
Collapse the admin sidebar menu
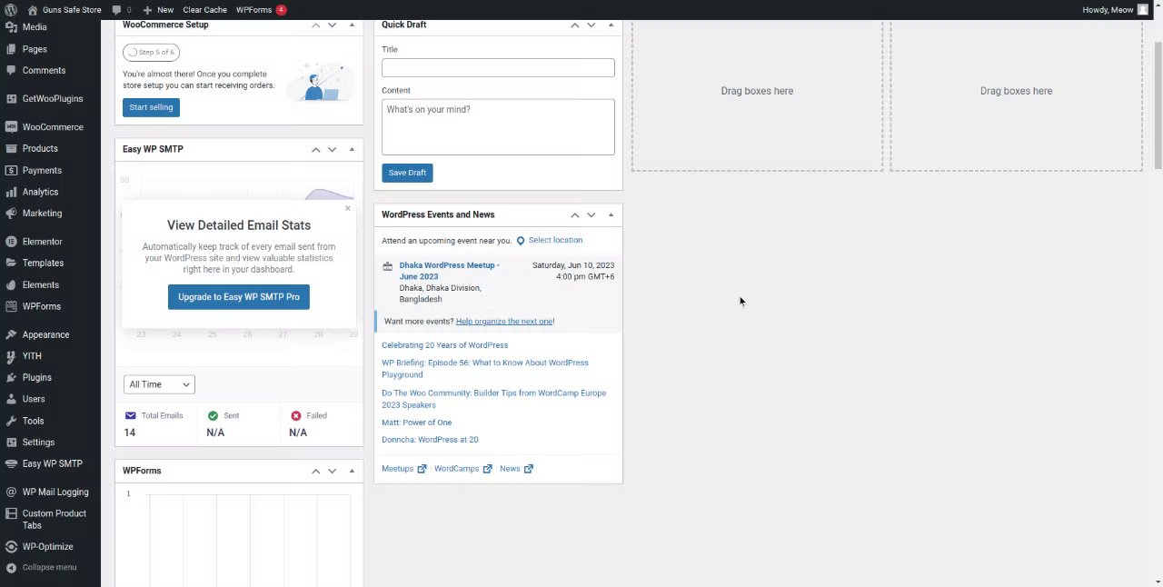click(41, 568)
